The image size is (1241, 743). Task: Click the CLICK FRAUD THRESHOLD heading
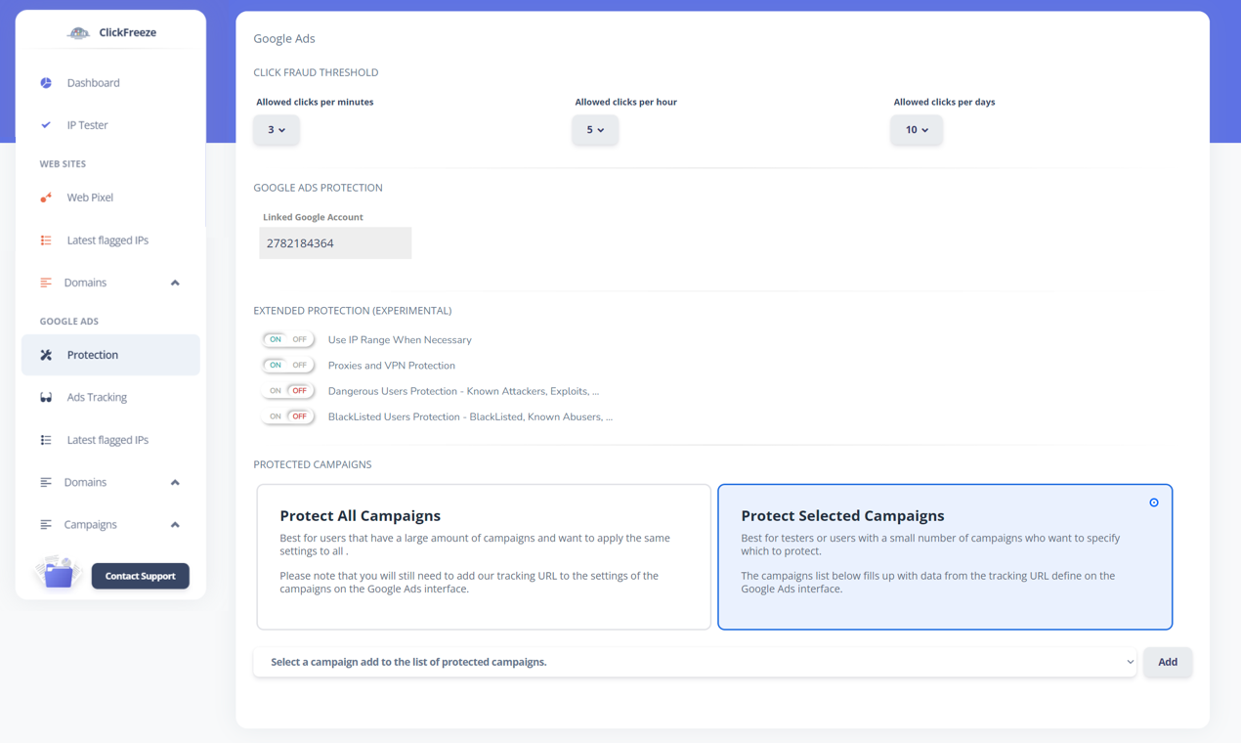tap(316, 72)
